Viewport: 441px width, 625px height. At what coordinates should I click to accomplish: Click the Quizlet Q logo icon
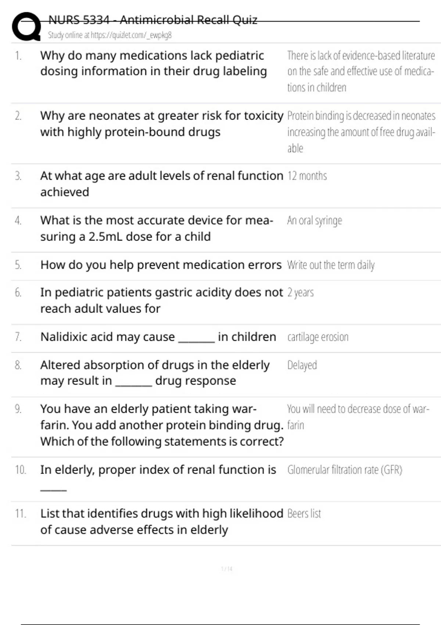coord(26,26)
